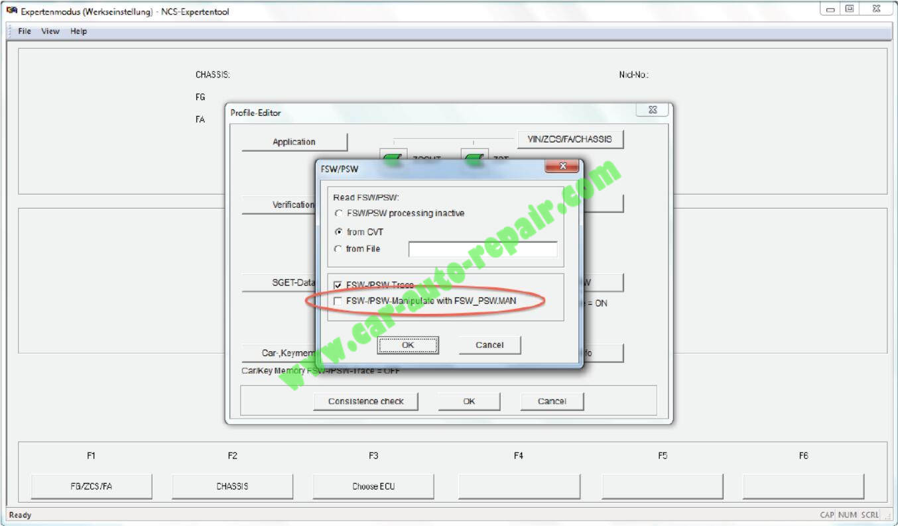Image resolution: width=898 pixels, height=526 pixels.
Task: Click the CHASSIS: label in main window
Action: 213,75
